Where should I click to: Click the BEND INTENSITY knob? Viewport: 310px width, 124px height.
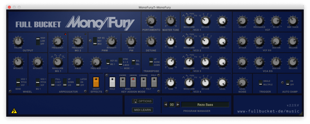(18, 62)
